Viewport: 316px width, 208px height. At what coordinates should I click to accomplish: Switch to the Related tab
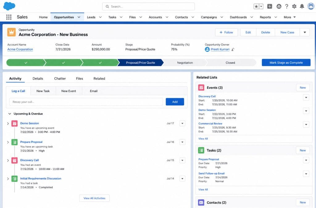[x=99, y=79]
